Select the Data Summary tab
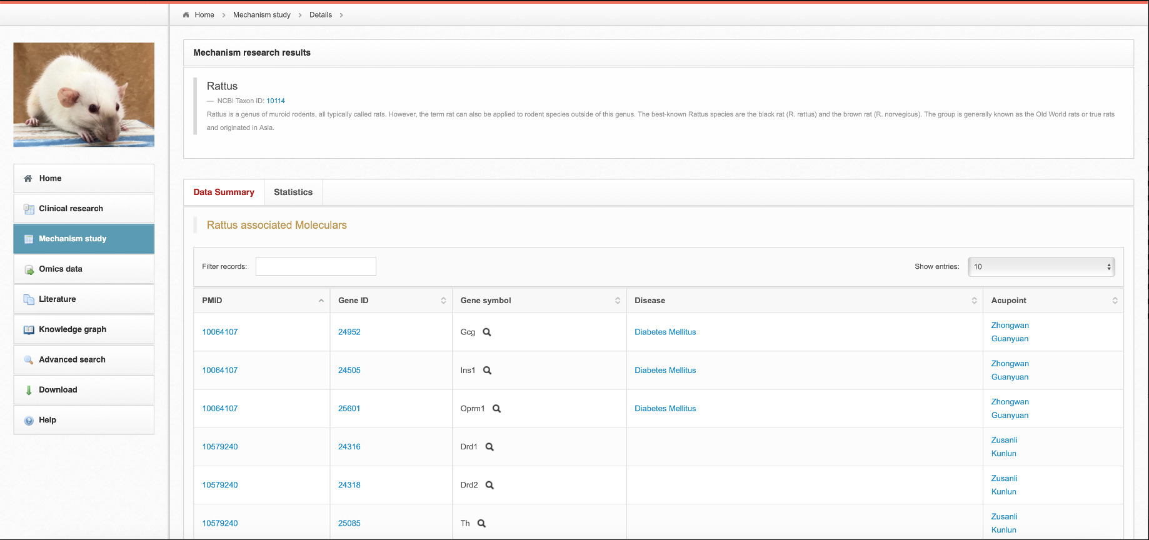 (224, 192)
